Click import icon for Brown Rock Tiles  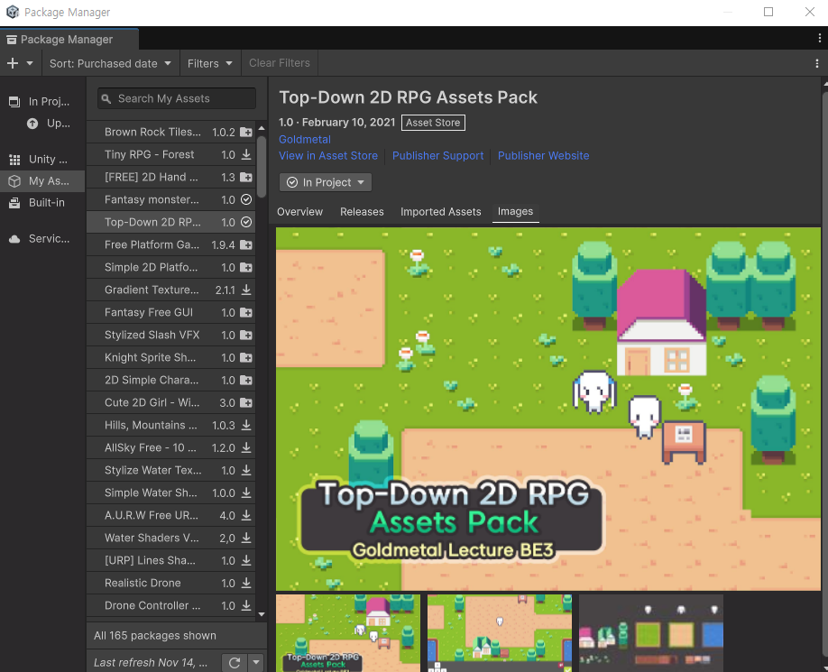coord(246,132)
